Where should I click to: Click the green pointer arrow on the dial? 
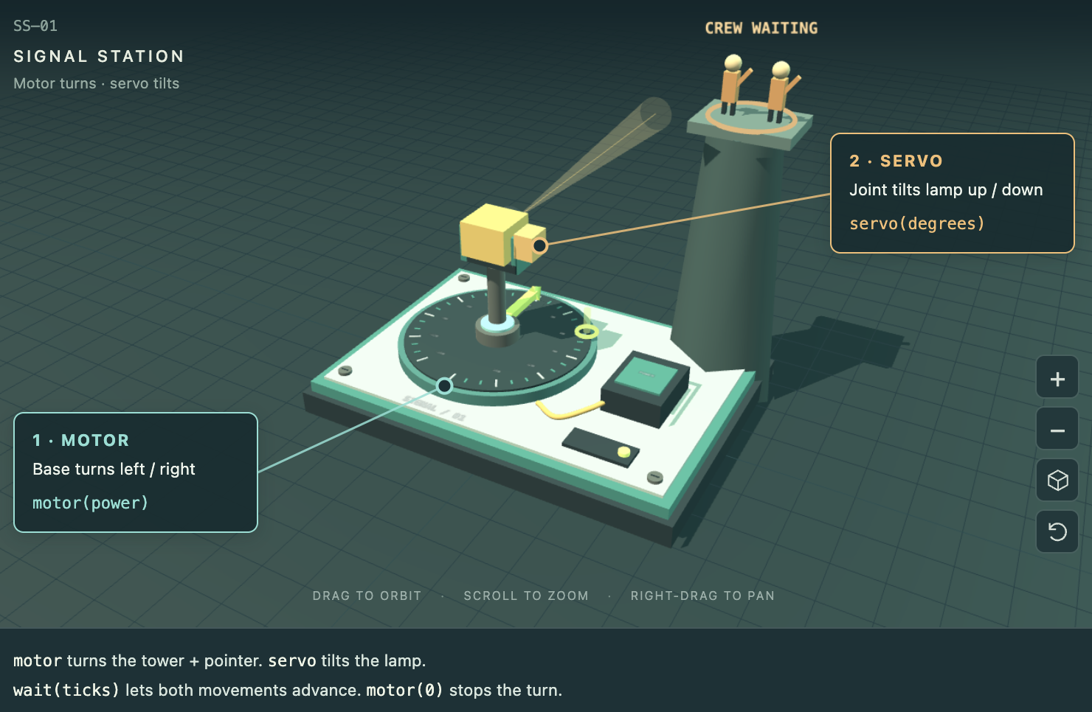coord(523,301)
